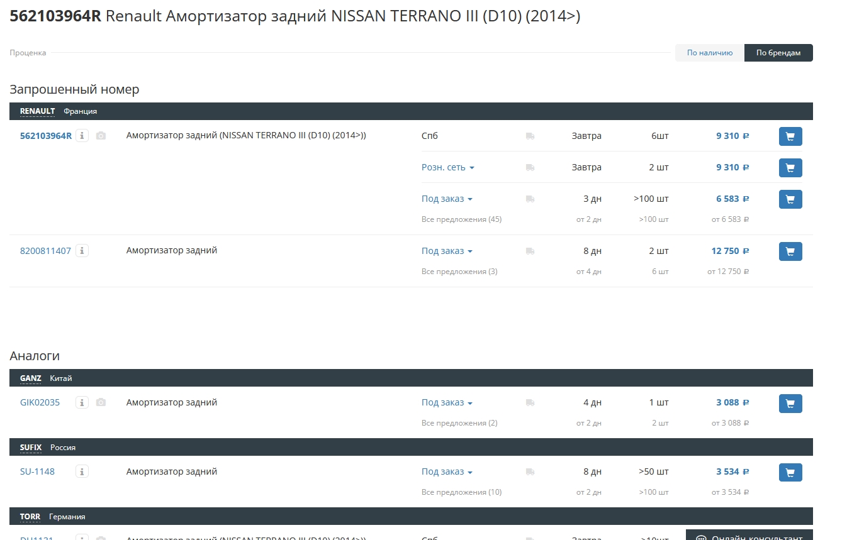Image resolution: width=864 pixels, height=540 pixels.
Task: Click truck icon in 8200811407 row
Action: point(530,251)
